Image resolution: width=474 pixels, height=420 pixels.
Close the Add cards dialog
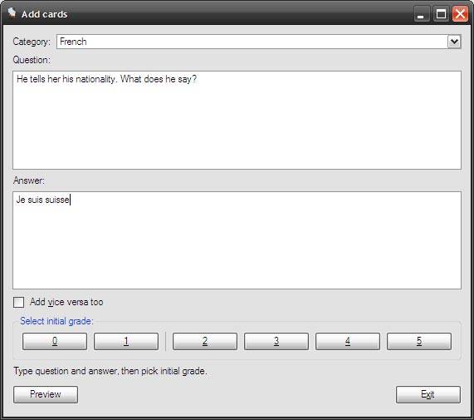pyautogui.click(x=460, y=14)
